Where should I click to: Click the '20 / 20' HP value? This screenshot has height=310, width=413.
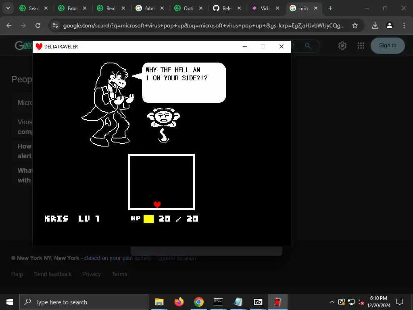[x=179, y=219]
